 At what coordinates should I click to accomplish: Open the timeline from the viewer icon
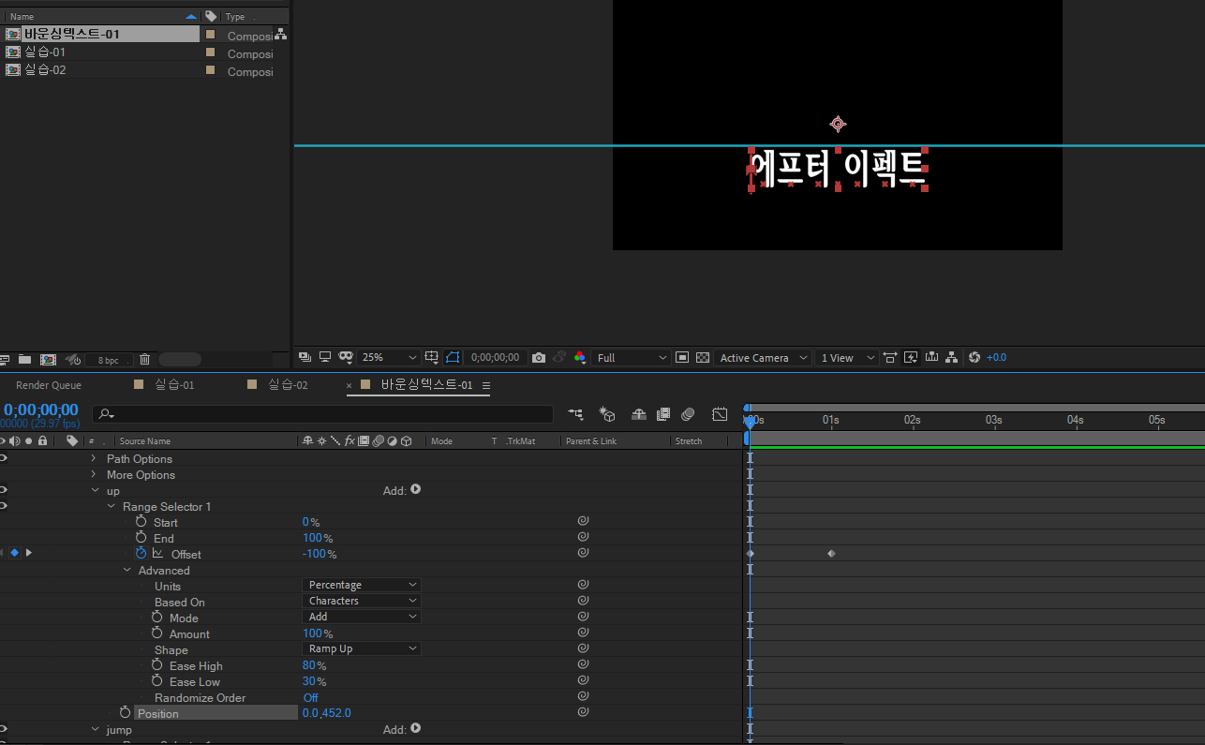[931, 357]
